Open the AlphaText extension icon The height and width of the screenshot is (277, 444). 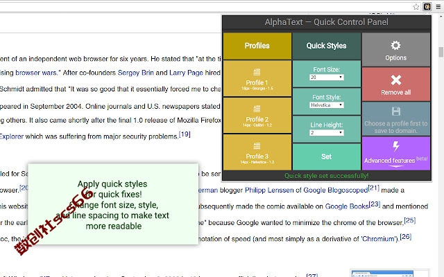[x=427, y=7]
